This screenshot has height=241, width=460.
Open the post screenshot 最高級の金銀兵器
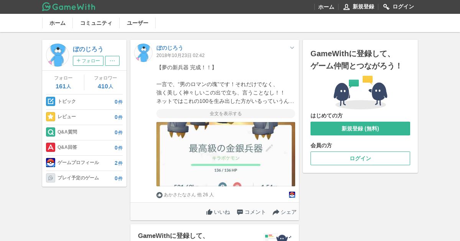(226, 154)
